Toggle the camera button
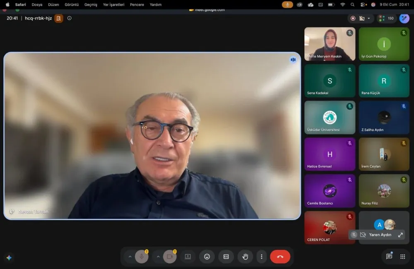The height and width of the screenshot is (269, 414). click(170, 257)
